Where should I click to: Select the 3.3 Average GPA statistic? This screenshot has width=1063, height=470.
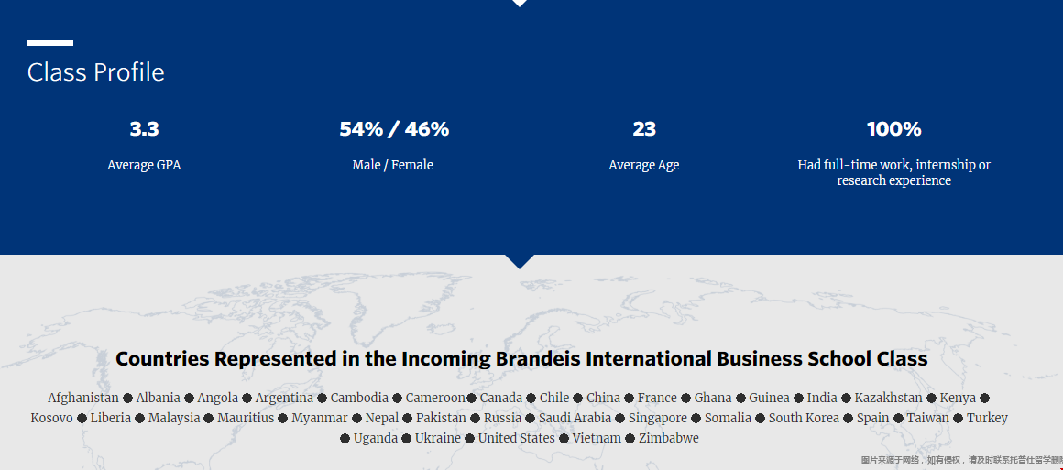tap(144, 128)
